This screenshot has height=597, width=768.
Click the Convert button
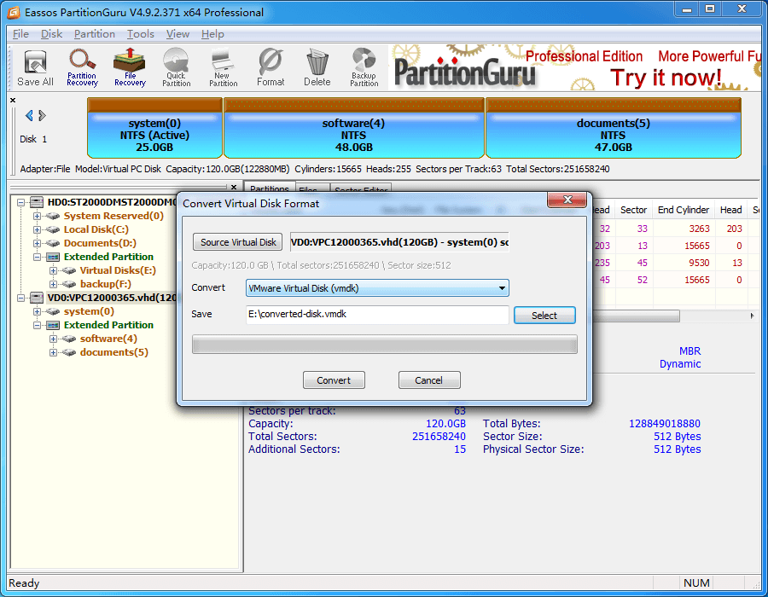coord(334,380)
